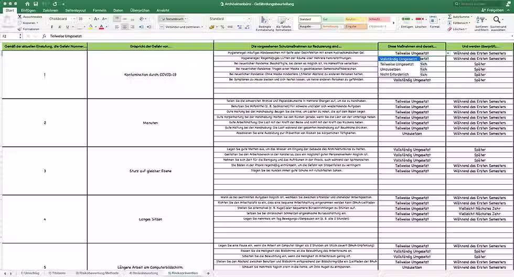Choose Nicht Erforderlich from the dropdown list

394,74
